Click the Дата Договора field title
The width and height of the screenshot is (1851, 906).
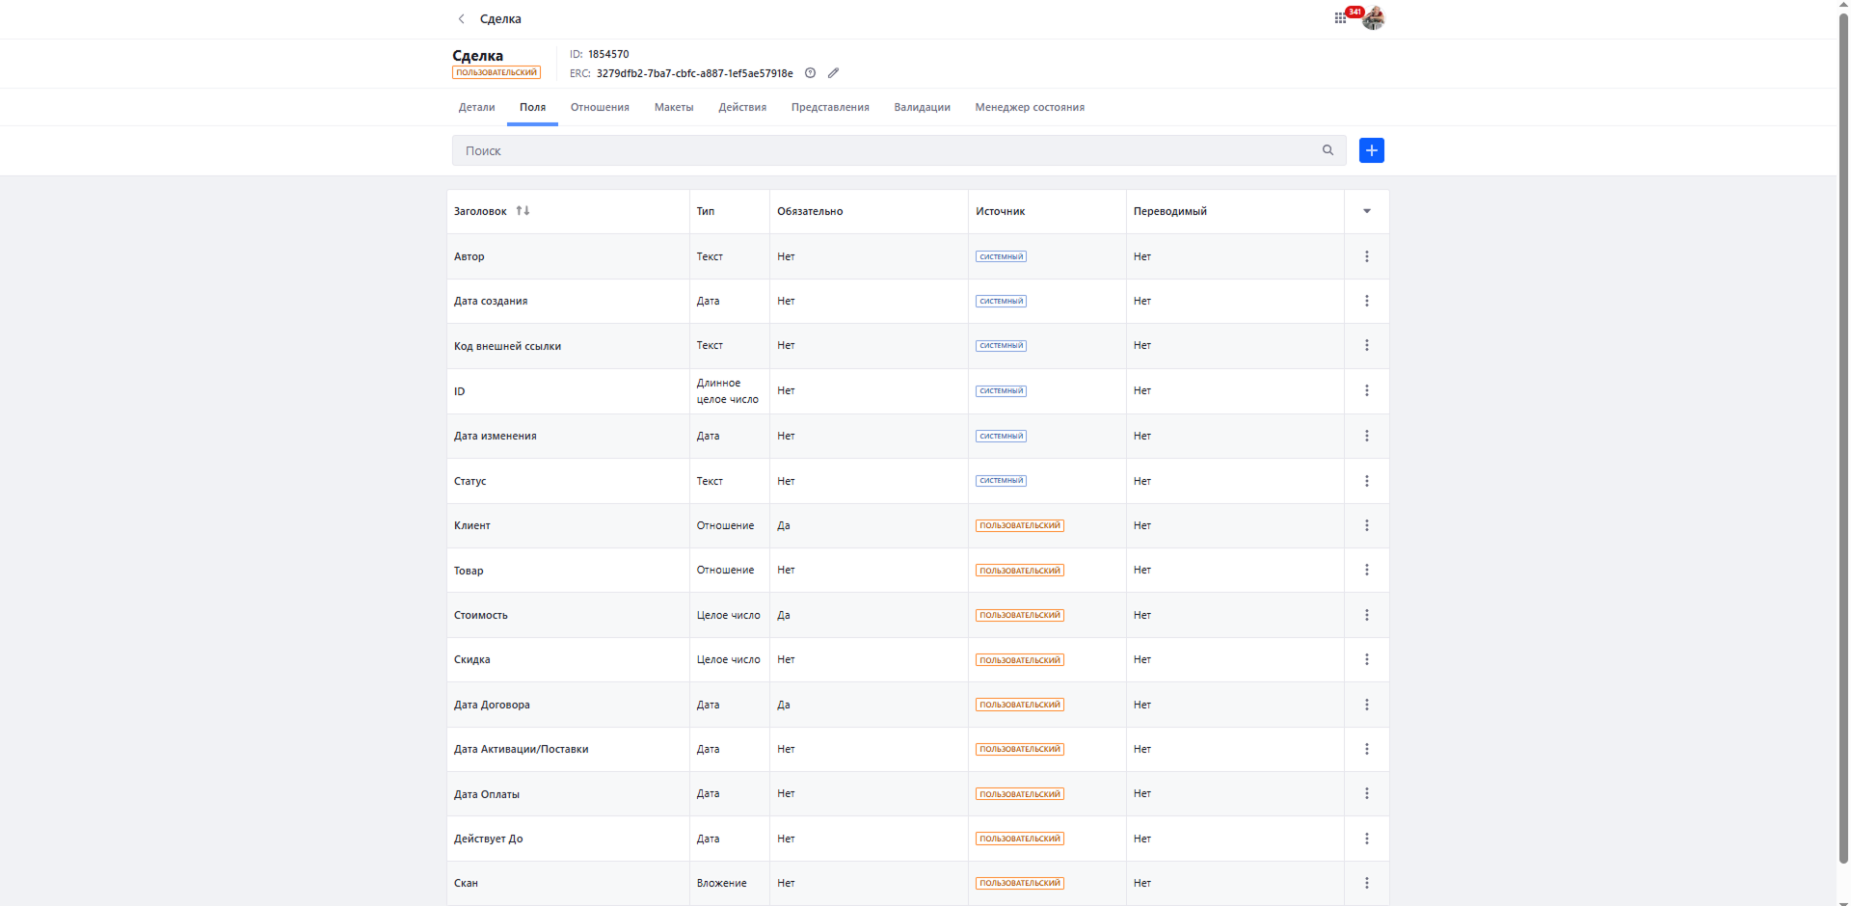point(492,705)
